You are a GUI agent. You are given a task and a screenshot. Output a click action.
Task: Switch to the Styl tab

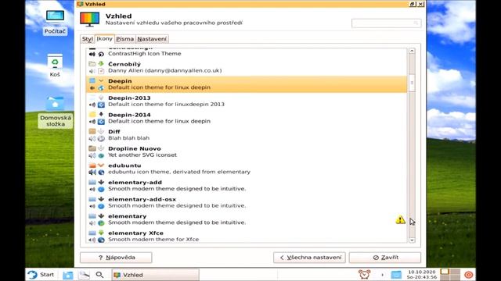87,39
